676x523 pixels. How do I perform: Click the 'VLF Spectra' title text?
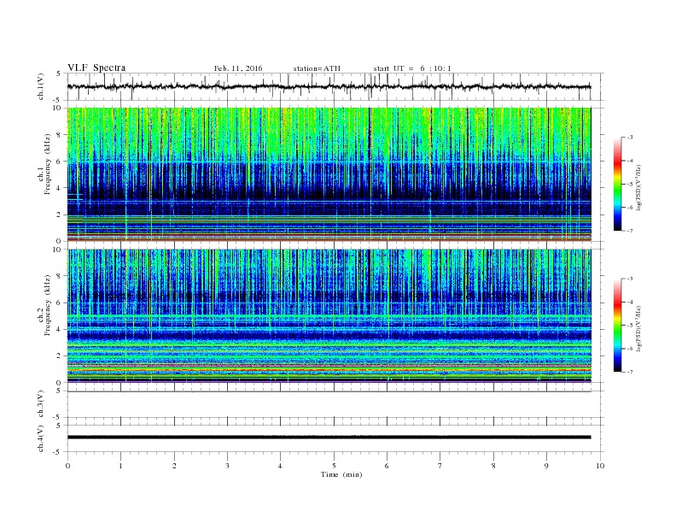click(x=96, y=68)
